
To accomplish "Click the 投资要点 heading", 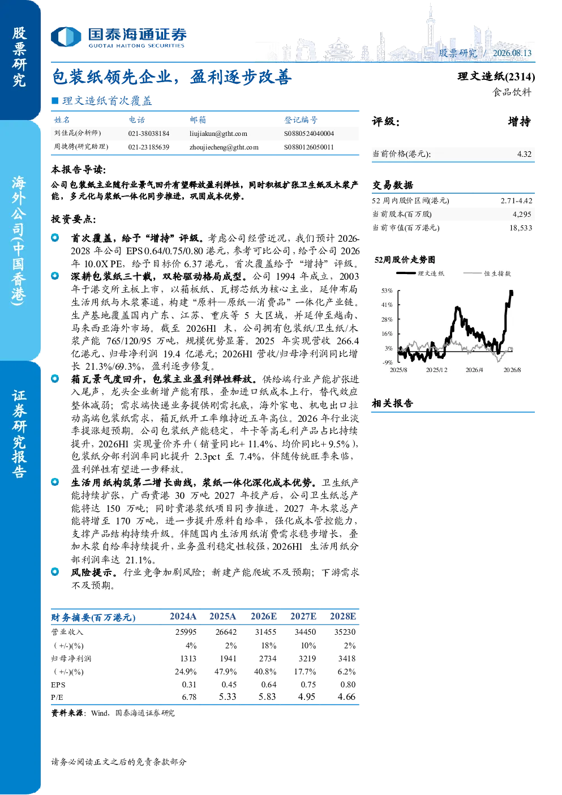I will pos(74,220).
